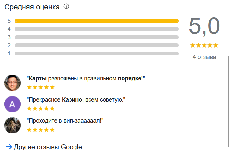Click the vertical scrollbar on the right edge
The width and height of the screenshot is (229, 157).
[228, 101]
